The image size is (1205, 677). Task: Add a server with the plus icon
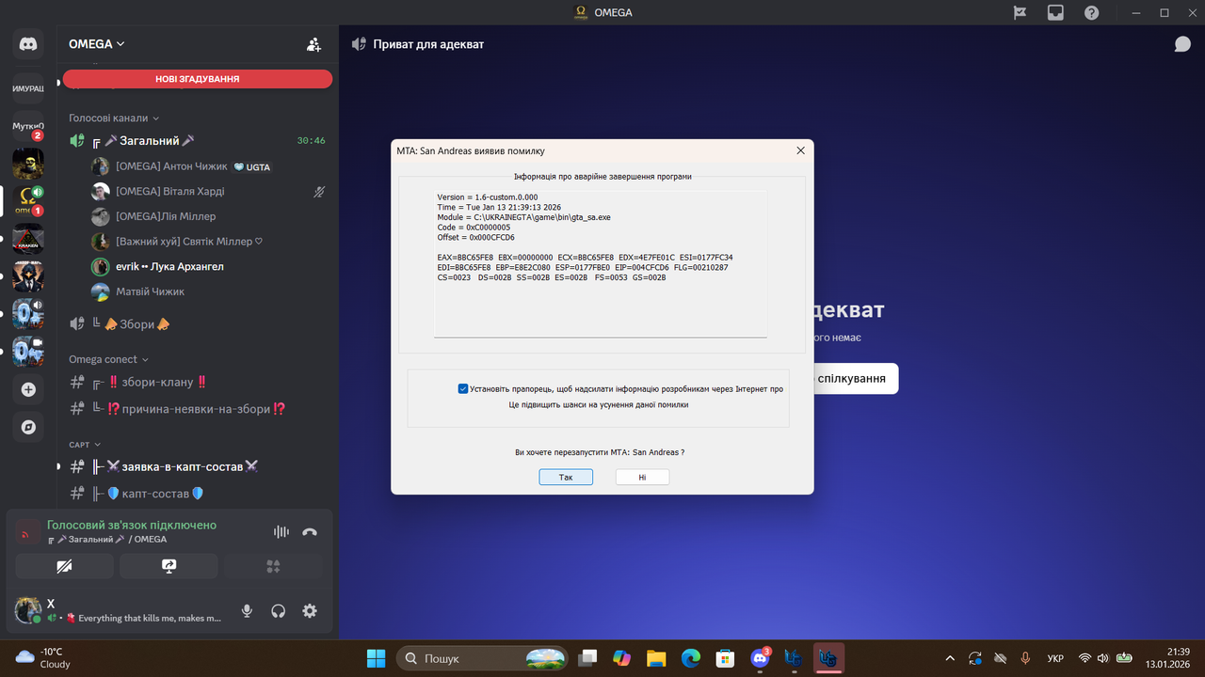[x=28, y=389]
